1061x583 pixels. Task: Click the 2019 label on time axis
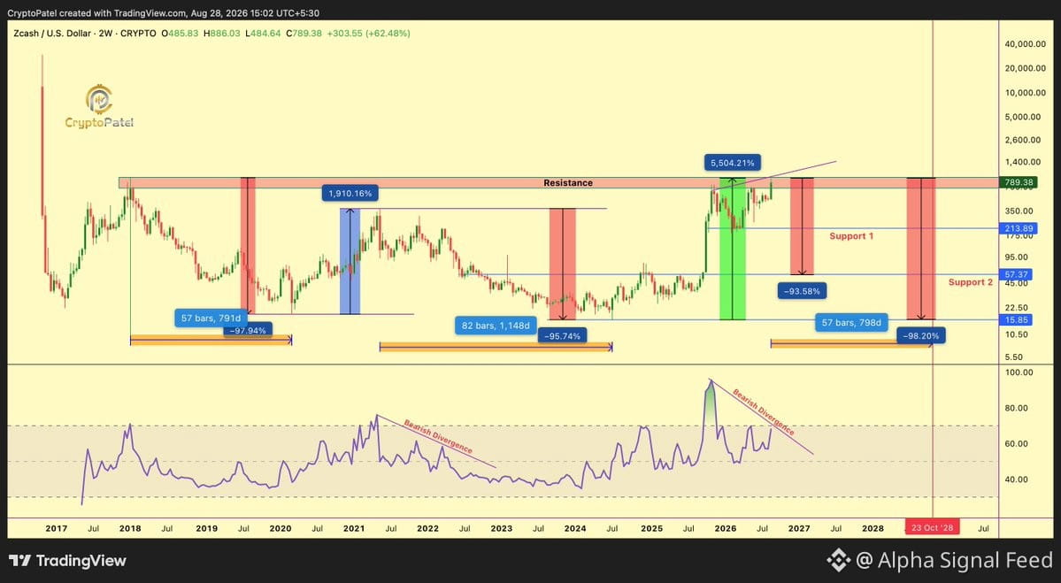[x=206, y=528]
